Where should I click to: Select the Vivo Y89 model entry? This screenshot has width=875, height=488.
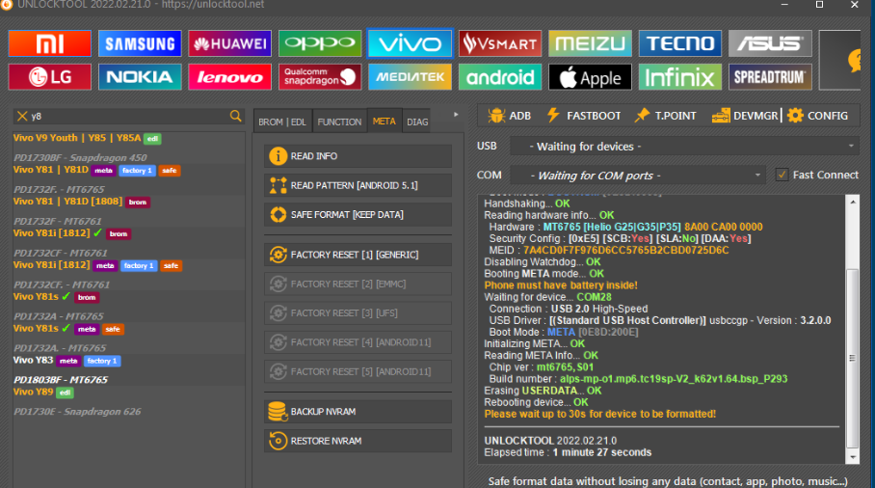[33, 392]
